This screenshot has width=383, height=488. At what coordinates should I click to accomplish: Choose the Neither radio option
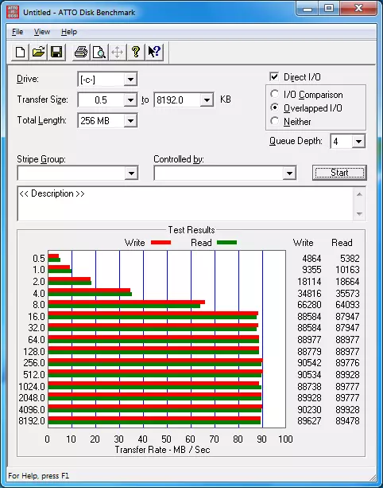[x=274, y=121]
